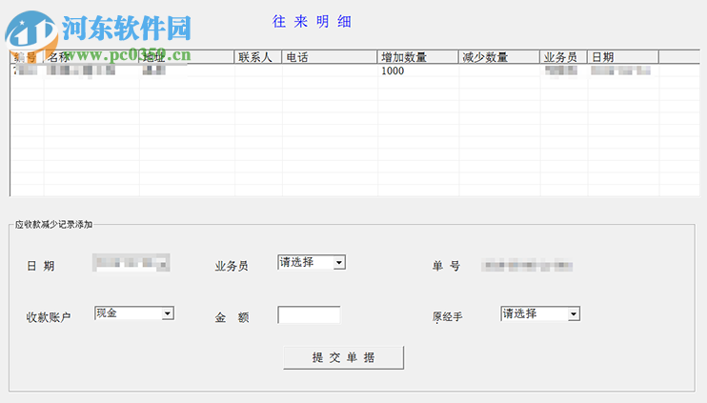Click the 往来明细 title text
The width and height of the screenshot is (707, 403).
point(312,22)
